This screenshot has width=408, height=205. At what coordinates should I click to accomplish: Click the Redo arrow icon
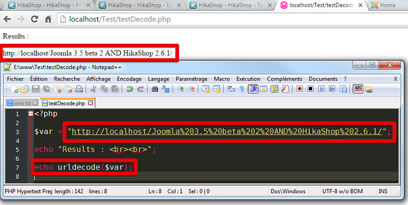point(140,89)
